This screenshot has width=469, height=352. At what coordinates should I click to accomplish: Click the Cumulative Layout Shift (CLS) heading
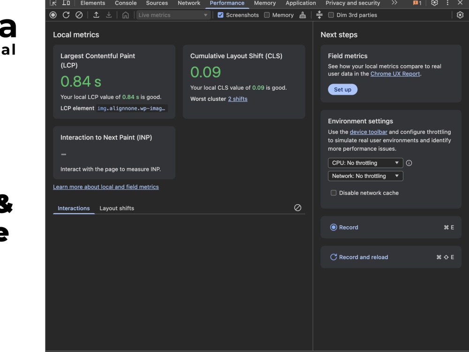[236, 56]
